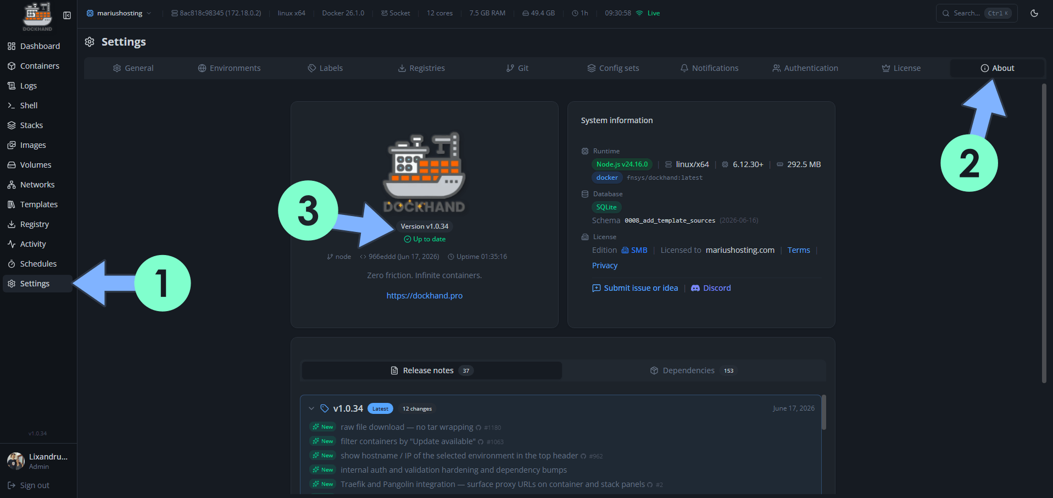Go to the Containers page

[37, 66]
